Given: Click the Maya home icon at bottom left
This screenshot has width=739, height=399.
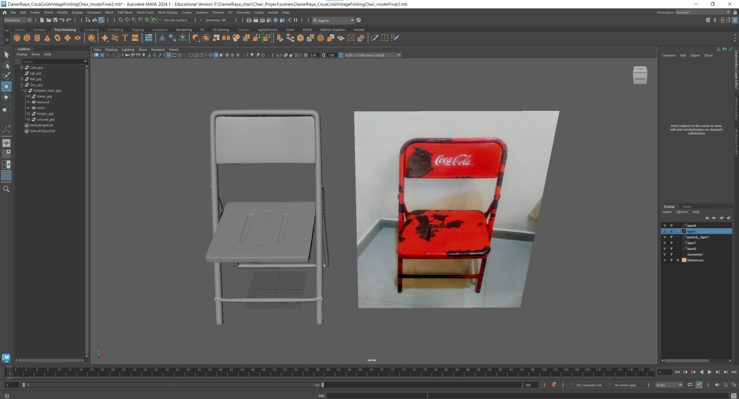Looking at the screenshot, I should point(6,357).
